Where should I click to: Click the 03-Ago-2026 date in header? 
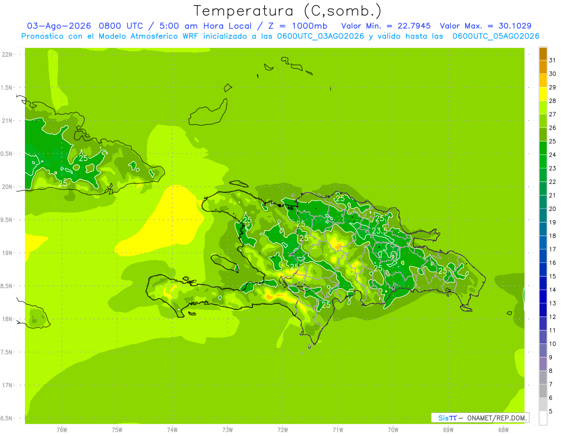point(59,26)
